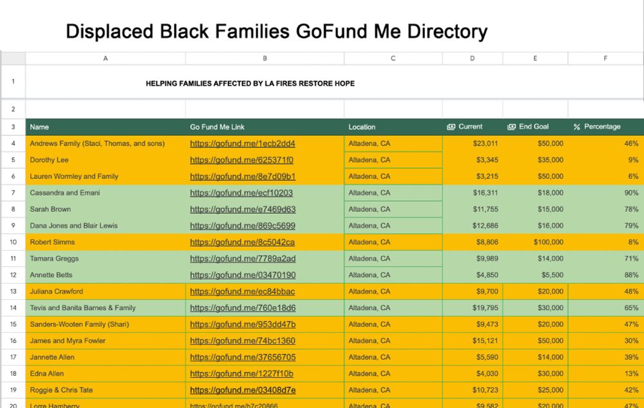Open the gofund.me/03408d7e link
Viewport: 644px width, 408px height.
[243, 390]
